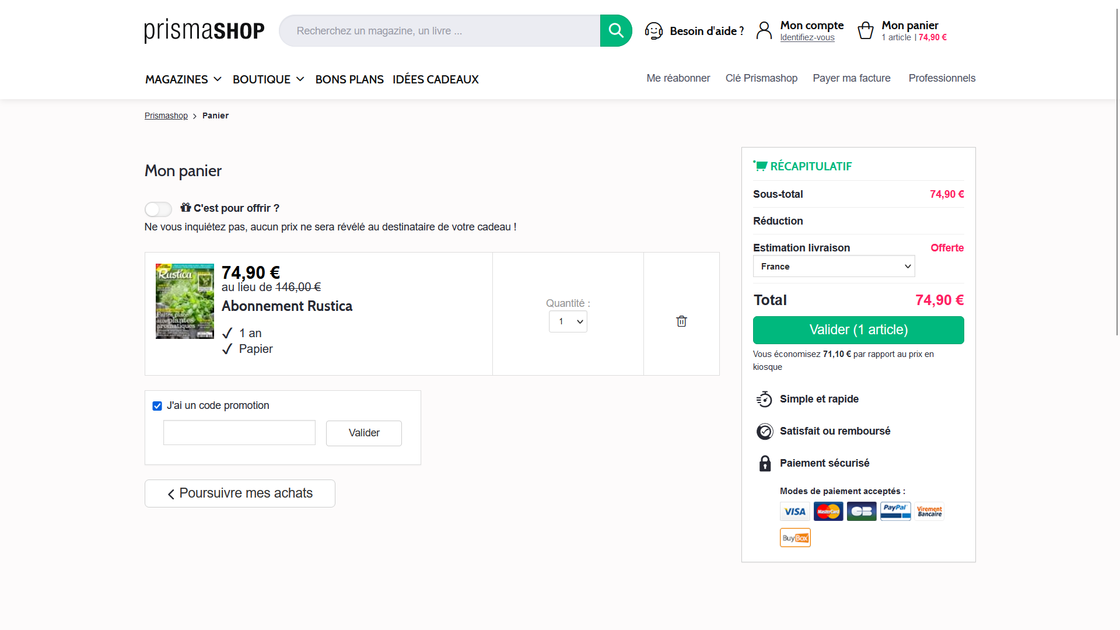This screenshot has width=1120, height=630.
Task: Click the search magnifier icon
Action: (616, 31)
